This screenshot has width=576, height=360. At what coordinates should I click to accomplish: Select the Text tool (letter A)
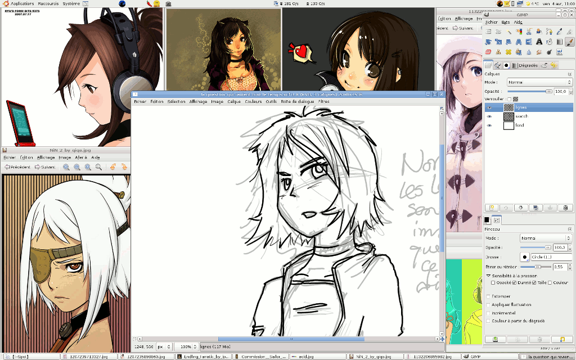tap(539, 42)
